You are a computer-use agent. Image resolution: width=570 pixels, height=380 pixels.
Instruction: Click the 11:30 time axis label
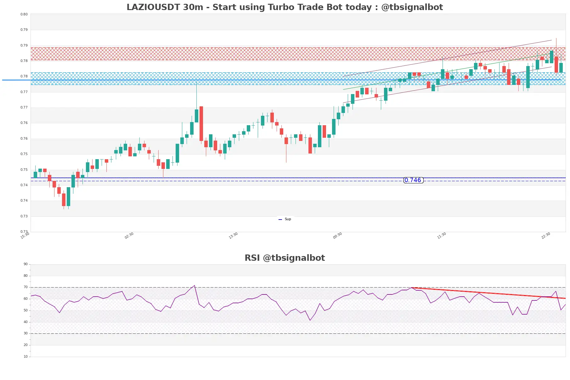click(x=442, y=236)
